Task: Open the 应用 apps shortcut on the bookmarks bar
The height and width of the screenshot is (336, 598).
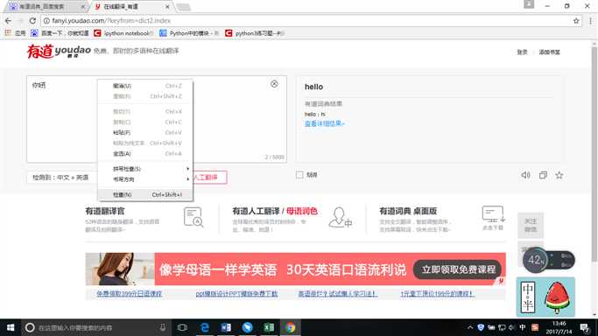Action: [x=15, y=33]
